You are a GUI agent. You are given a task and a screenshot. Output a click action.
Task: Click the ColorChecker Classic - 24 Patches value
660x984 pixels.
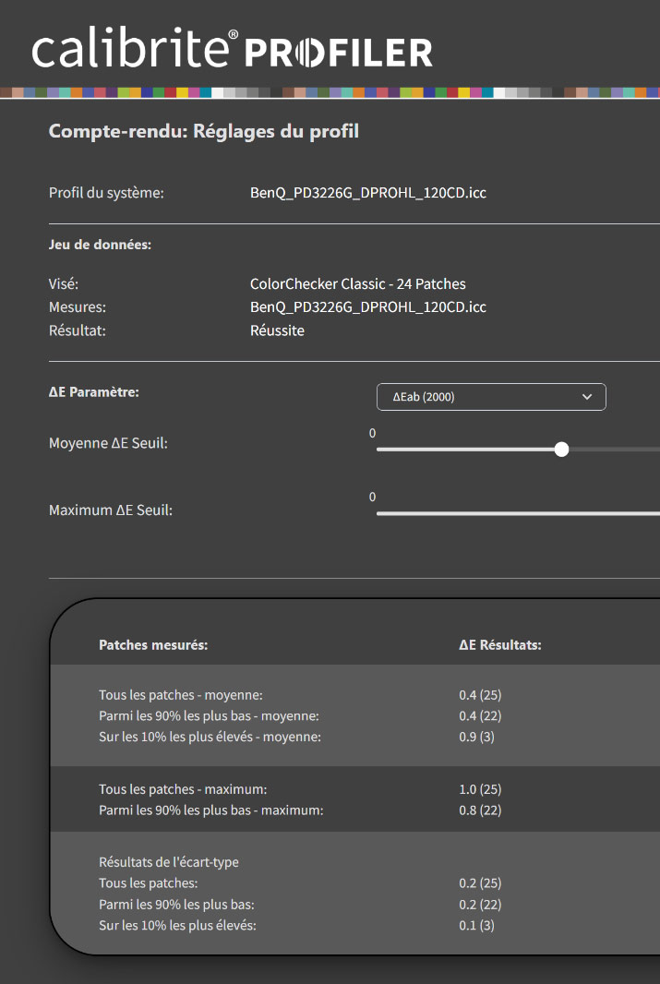point(357,283)
